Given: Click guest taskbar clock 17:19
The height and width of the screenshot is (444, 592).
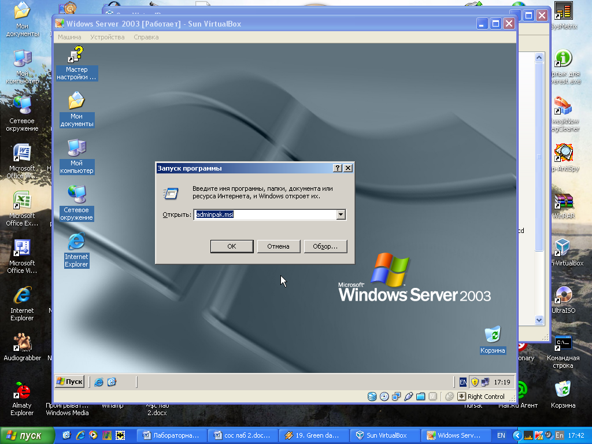Looking at the screenshot, I should (502, 382).
